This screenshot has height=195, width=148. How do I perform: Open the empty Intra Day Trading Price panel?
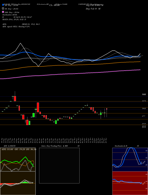click(x=59, y=165)
